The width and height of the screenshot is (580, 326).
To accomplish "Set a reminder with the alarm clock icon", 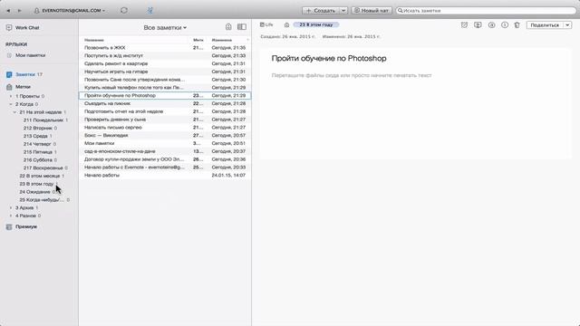I will tap(464, 24).
